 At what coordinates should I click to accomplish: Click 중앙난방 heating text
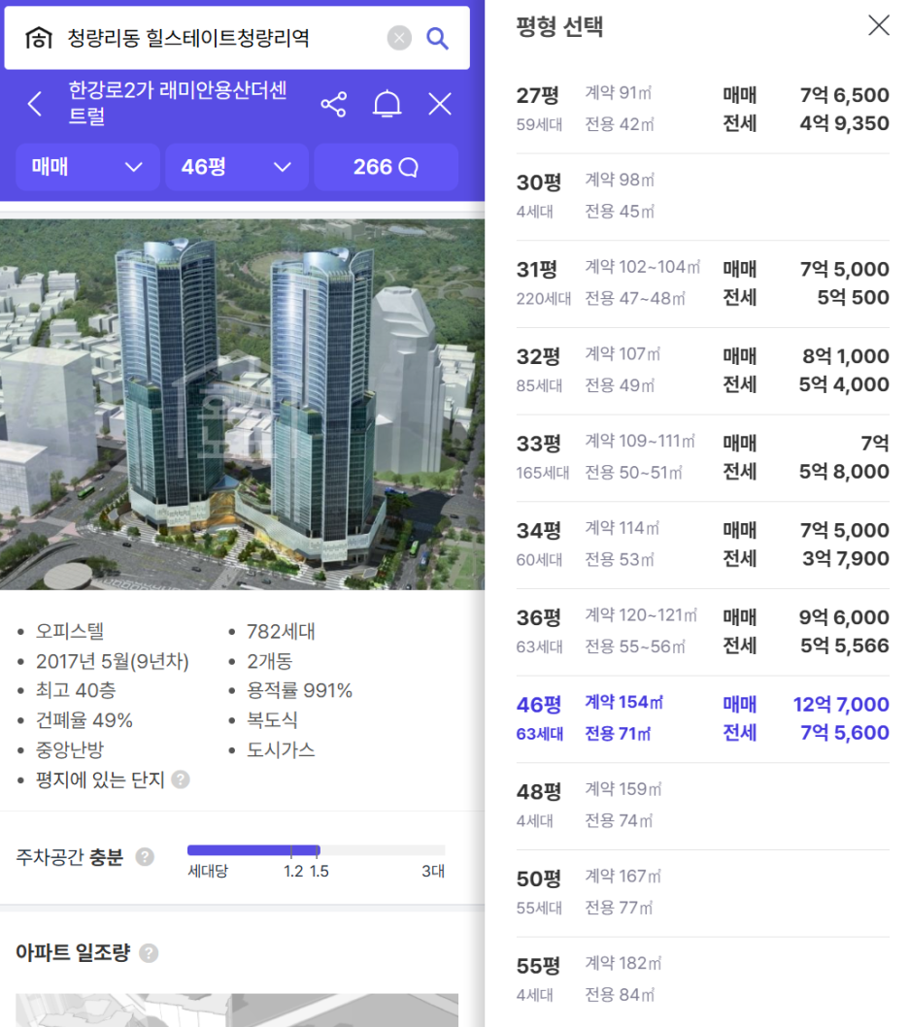[x=70, y=750]
